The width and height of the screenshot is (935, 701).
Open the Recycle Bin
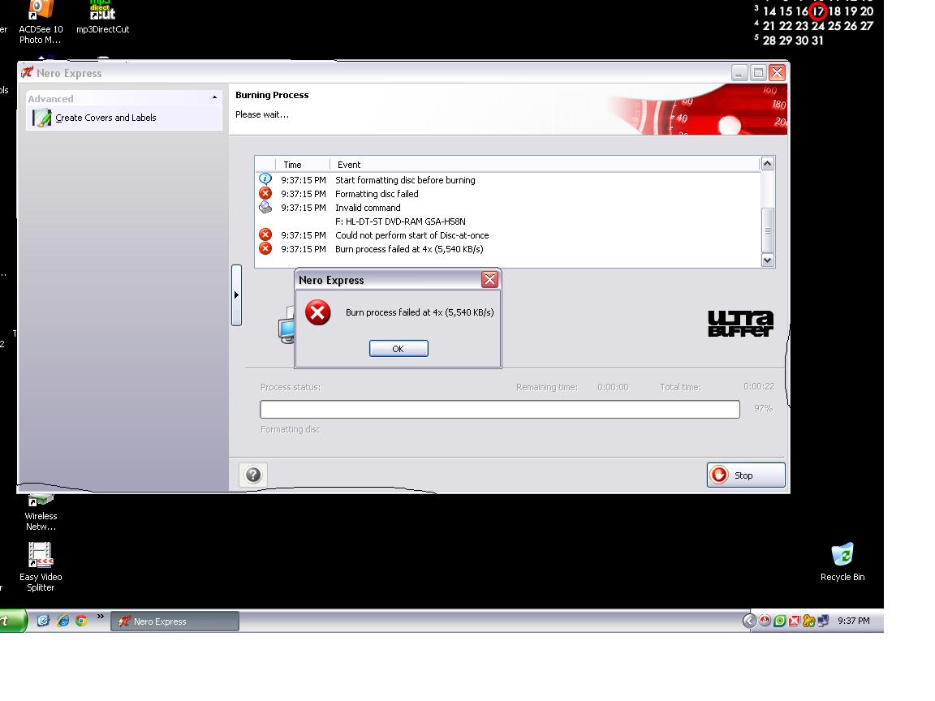coord(842,562)
